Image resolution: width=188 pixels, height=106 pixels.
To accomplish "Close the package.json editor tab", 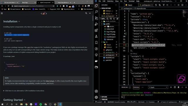I will point(152,5).
